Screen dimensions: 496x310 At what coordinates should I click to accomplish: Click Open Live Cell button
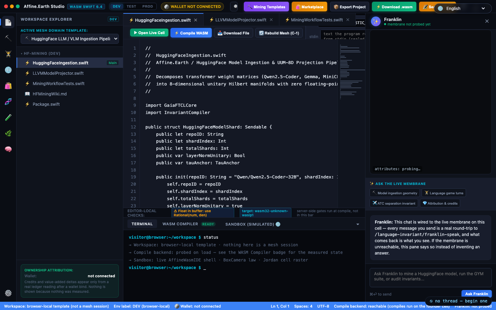point(149,33)
